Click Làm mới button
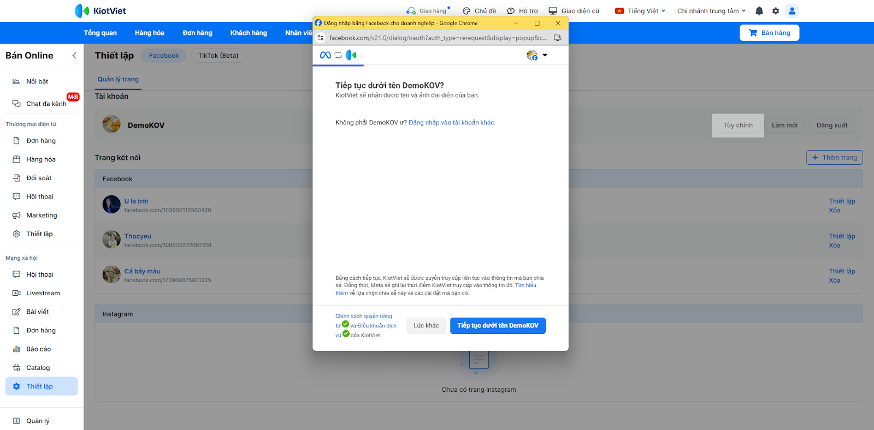Image resolution: width=874 pixels, height=430 pixels. tap(784, 126)
